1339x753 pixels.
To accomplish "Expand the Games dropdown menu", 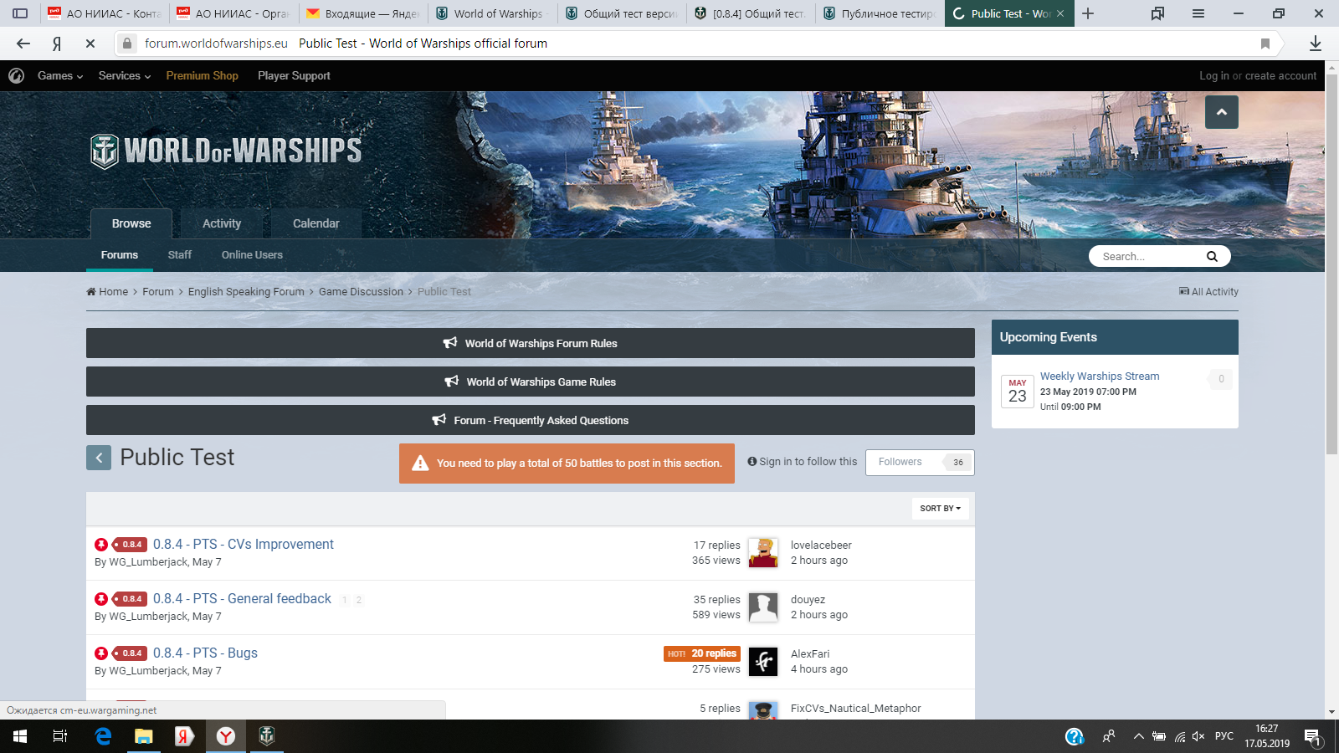I will tap(60, 75).
